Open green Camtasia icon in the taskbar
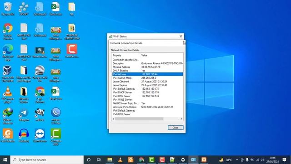The height and width of the screenshot is (164, 291). pos(151,160)
